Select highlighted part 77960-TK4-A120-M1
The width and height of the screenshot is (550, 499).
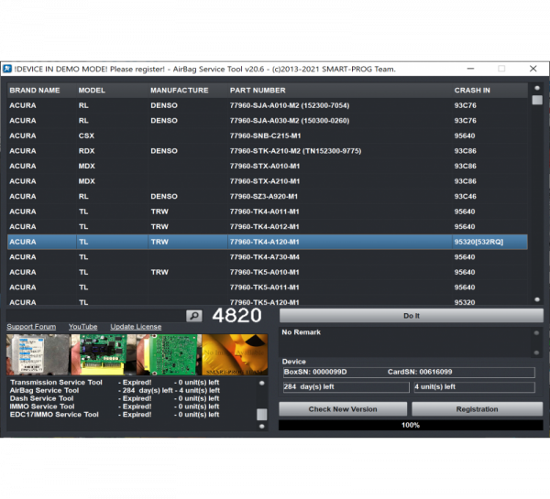265,242
